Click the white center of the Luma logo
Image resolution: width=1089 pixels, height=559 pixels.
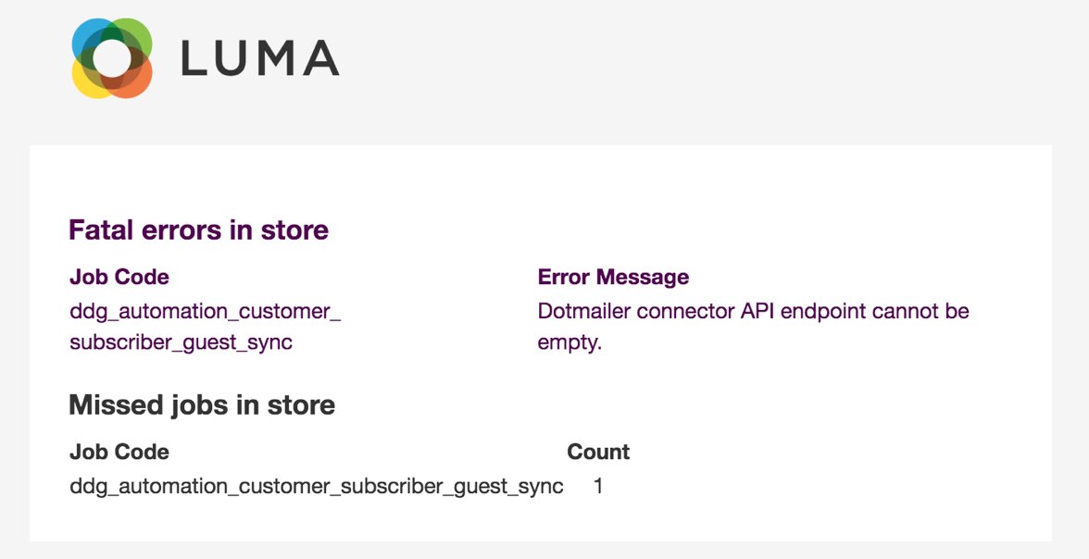pyautogui.click(x=112, y=58)
